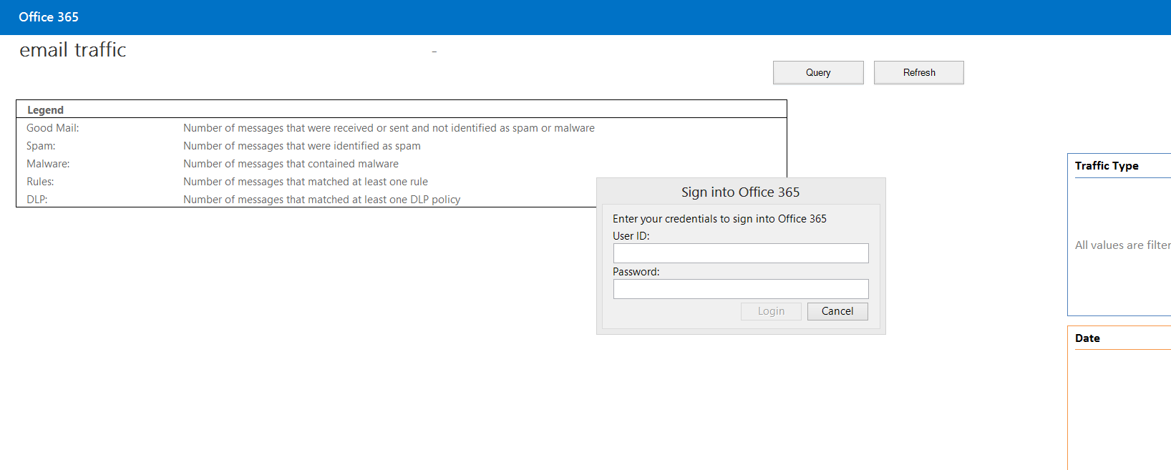
Task: Click the 'email traffic' page heading
Action: [x=73, y=50]
